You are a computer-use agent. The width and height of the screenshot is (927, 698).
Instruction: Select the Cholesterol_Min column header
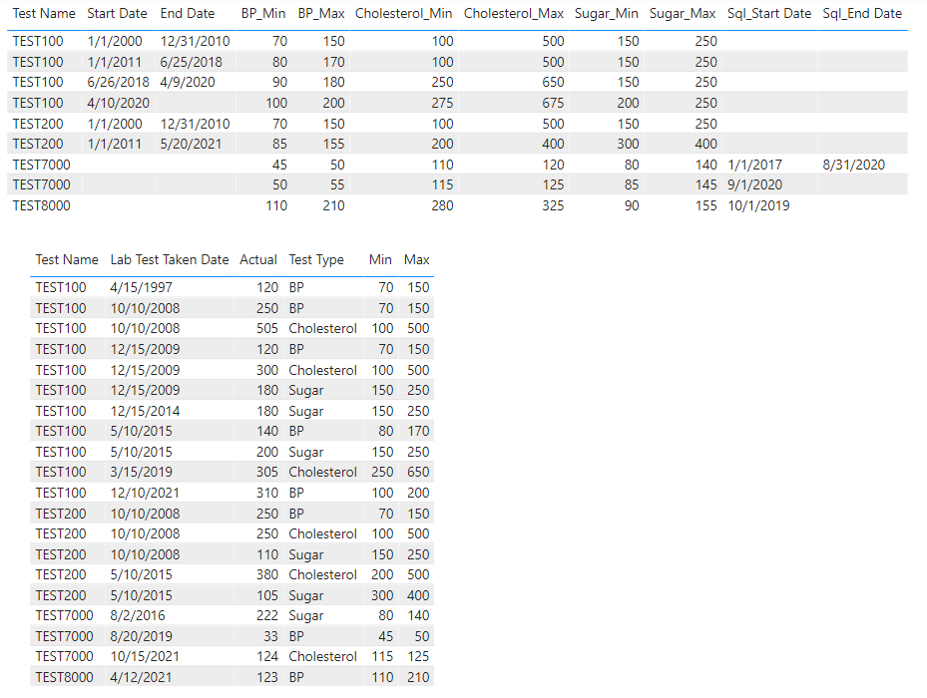tap(404, 14)
